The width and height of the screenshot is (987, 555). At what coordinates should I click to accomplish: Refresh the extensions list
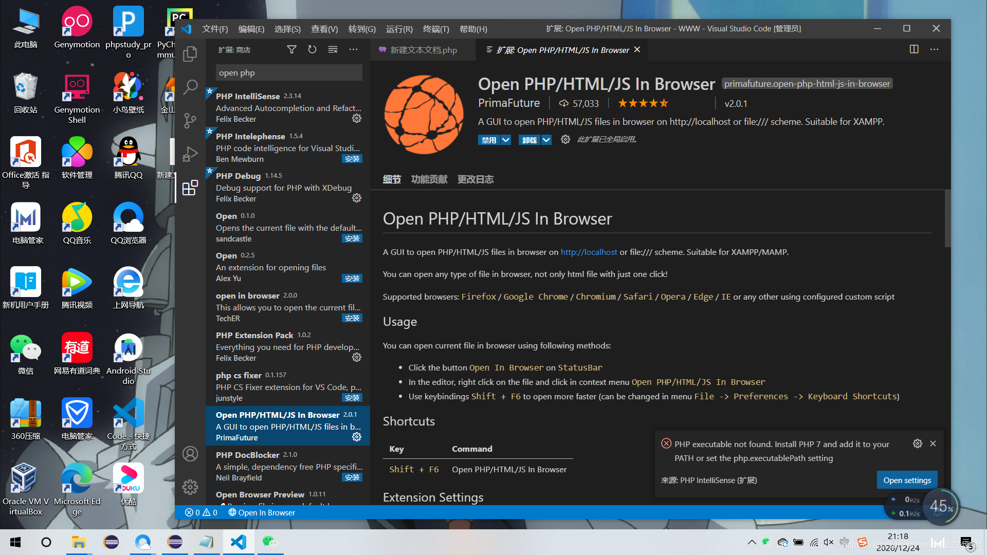pyautogui.click(x=312, y=50)
